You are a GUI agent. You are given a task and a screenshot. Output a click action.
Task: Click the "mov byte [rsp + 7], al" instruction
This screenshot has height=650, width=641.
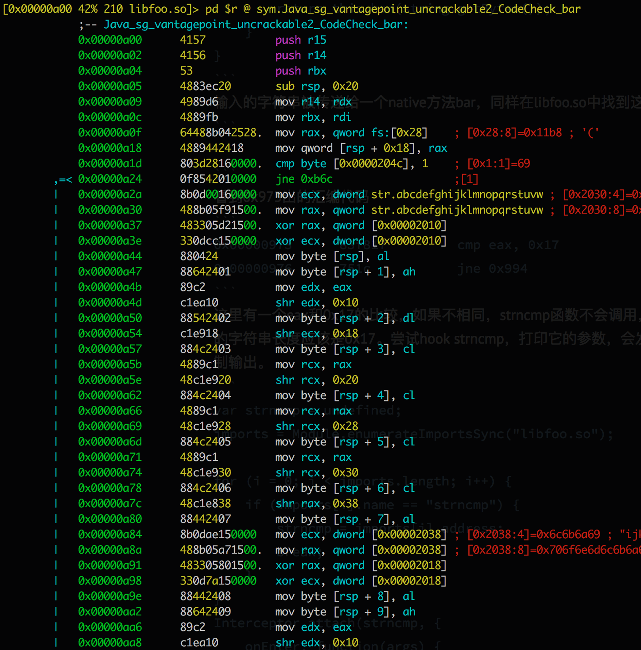click(345, 519)
